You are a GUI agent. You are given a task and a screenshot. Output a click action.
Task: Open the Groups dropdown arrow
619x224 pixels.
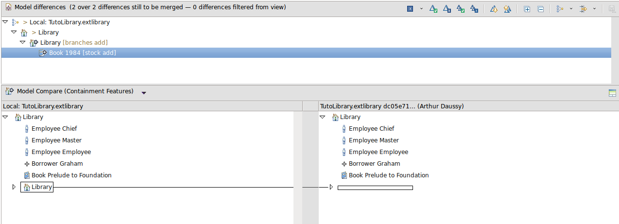coord(571,9)
